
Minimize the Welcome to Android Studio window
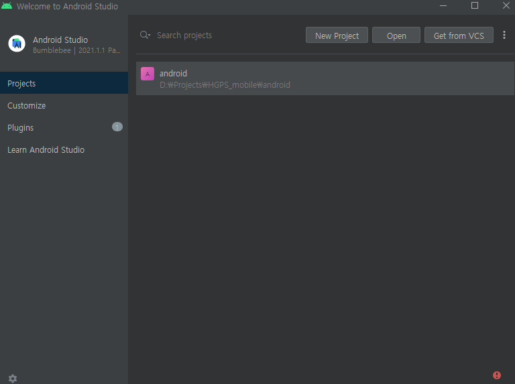point(443,6)
